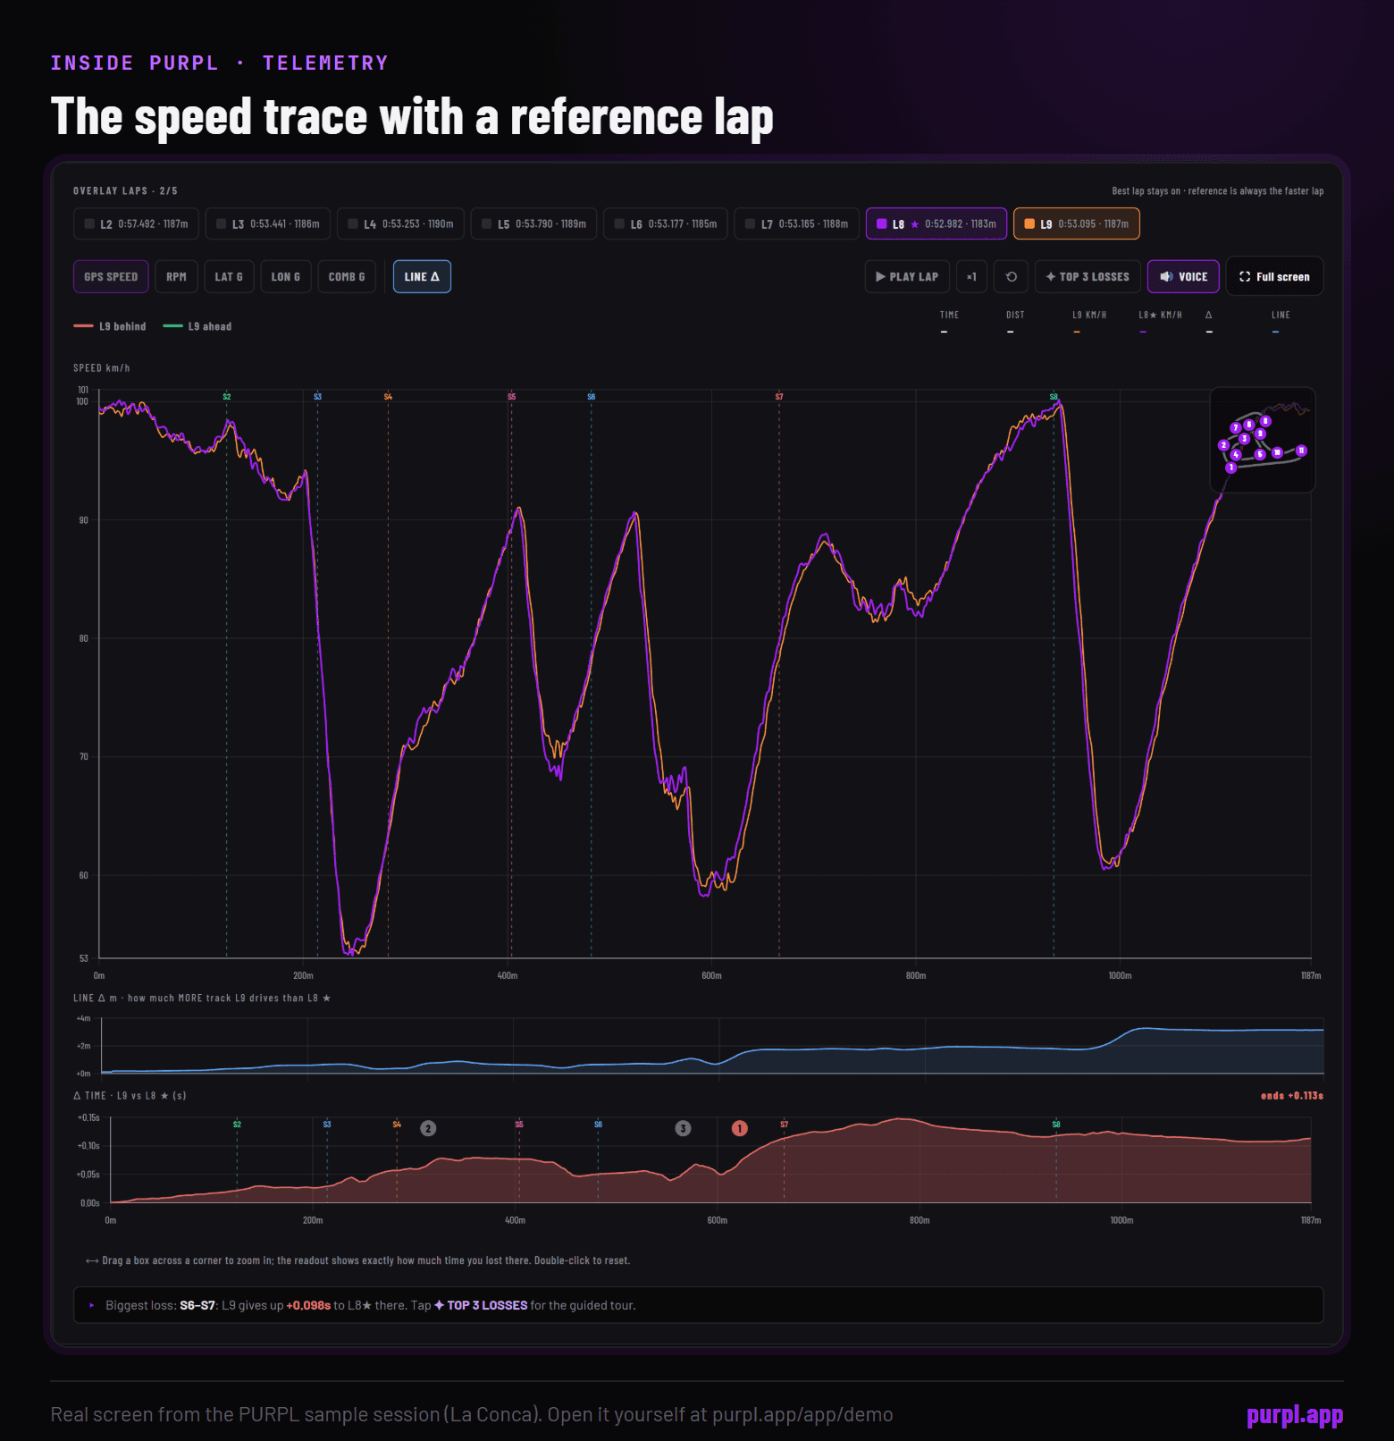Click gray loss marker 3 in time delta chart
Screen dimensions: 1394x1441
pos(683,1128)
